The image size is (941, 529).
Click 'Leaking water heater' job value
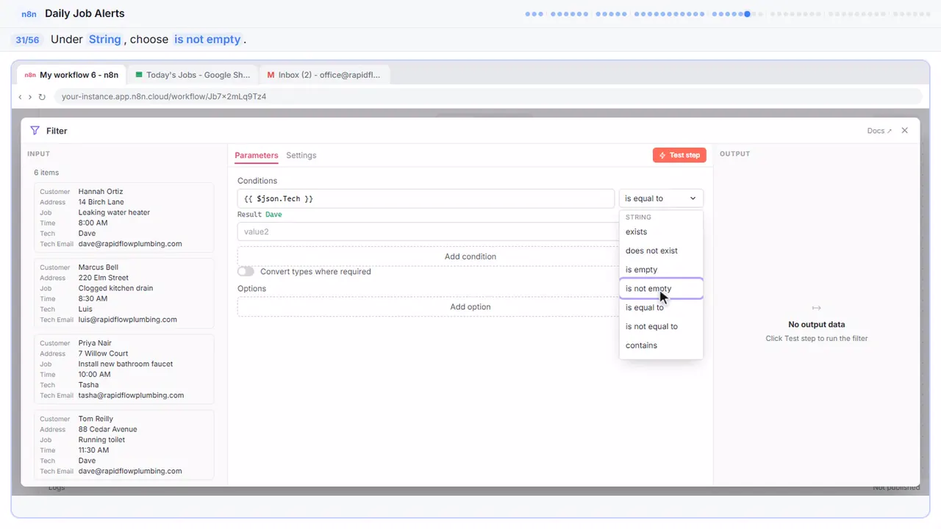(x=114, y=212)
